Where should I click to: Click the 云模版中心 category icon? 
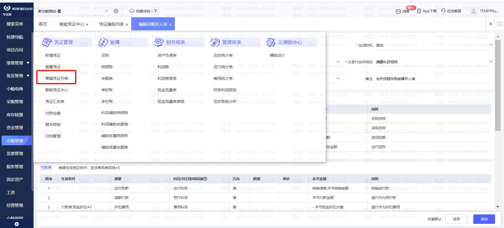[271, 42]
